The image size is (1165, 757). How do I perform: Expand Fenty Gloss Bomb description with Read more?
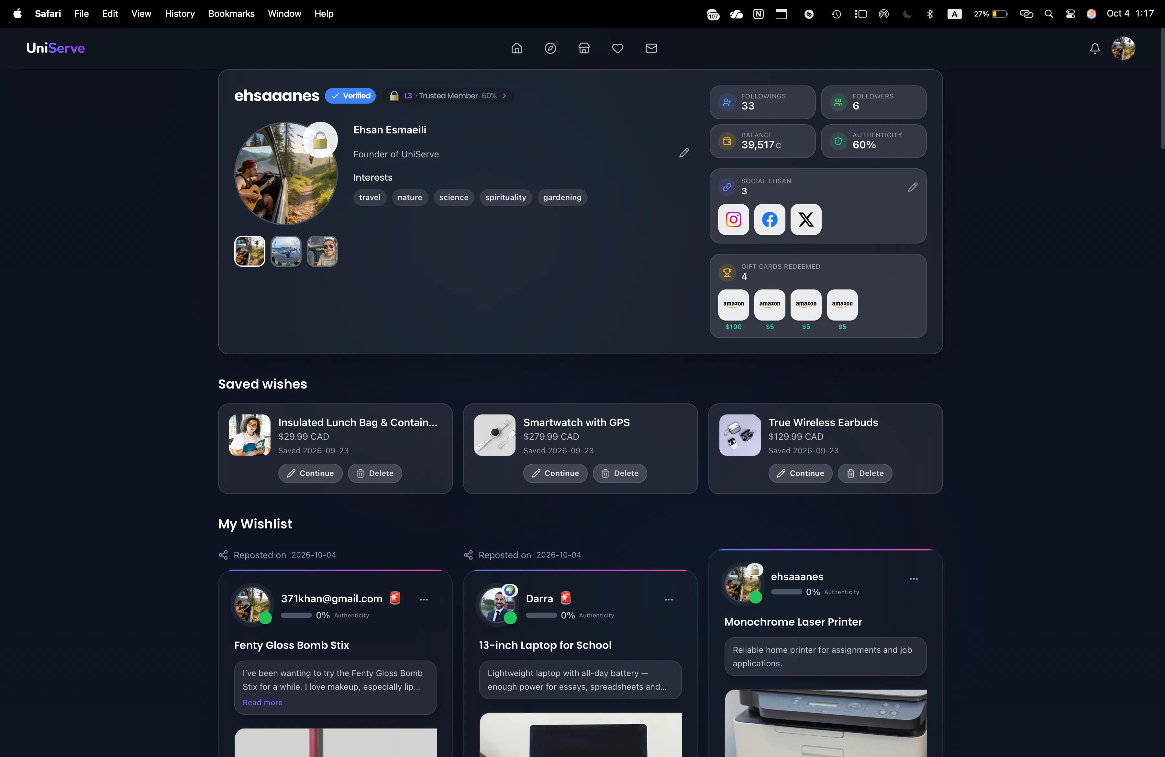tap(262, 702)
